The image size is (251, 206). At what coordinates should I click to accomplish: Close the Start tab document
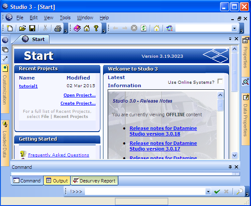tap(236, 39)
